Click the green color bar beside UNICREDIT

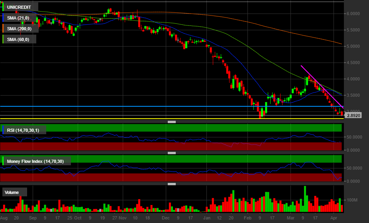pos(3,7)
